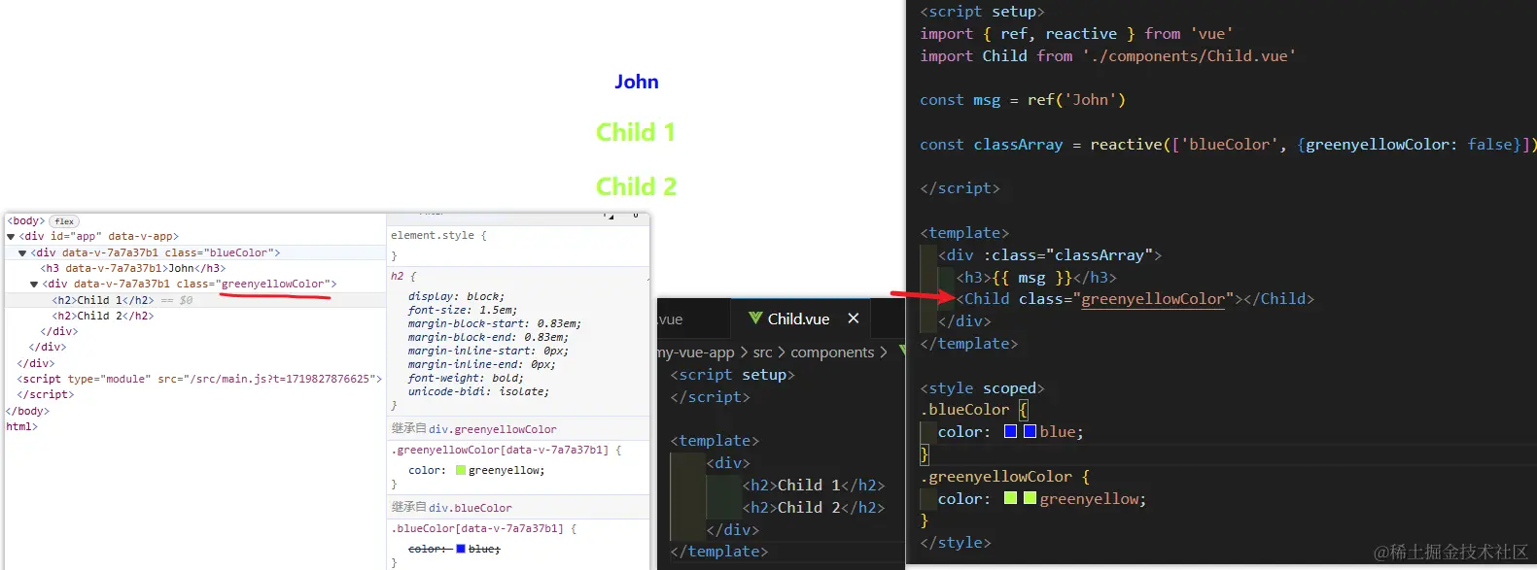This screenshot has height=570, width=1537.
Task: Follow the div.greenyellowColor inherited-from link
Action: coord(493,429)
